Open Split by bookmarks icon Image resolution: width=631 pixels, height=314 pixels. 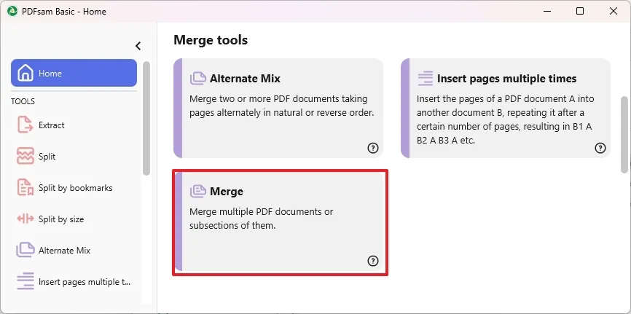coord(26,188)
